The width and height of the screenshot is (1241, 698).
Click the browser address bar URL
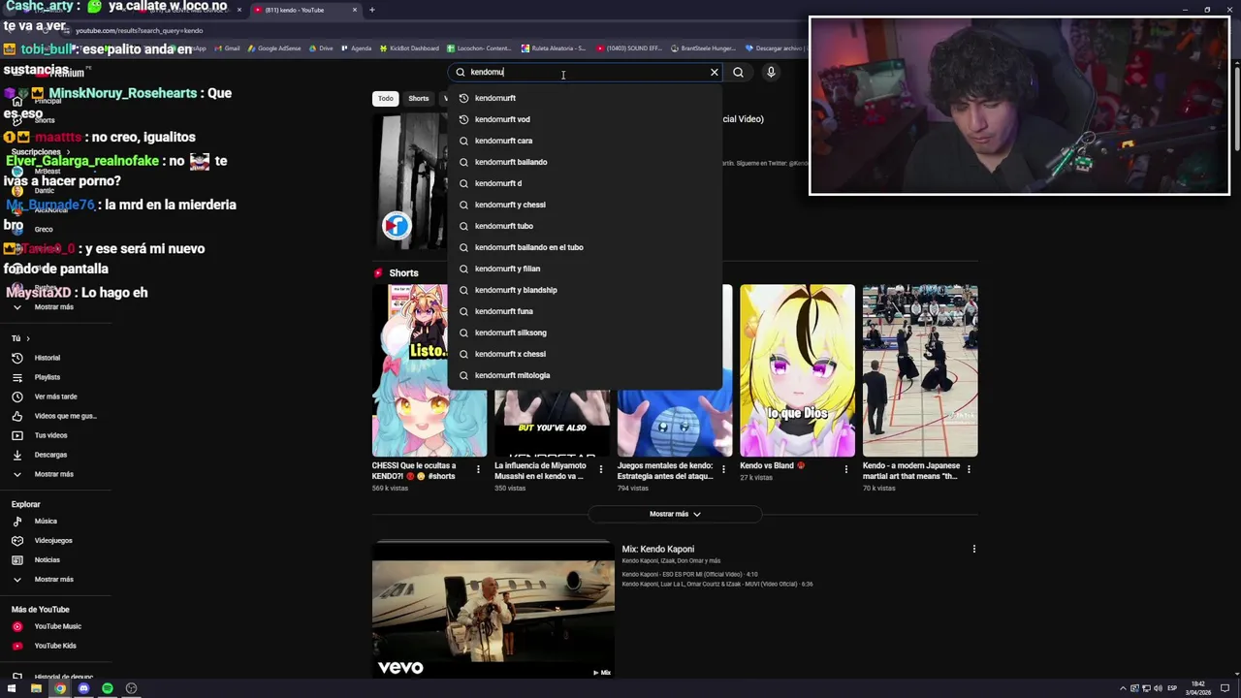139,30
